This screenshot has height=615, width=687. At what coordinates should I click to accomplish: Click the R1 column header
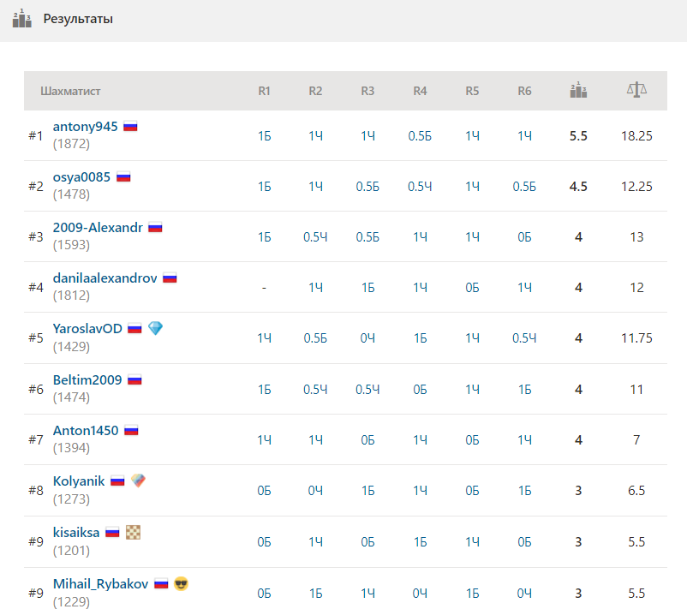click(264, 91)
